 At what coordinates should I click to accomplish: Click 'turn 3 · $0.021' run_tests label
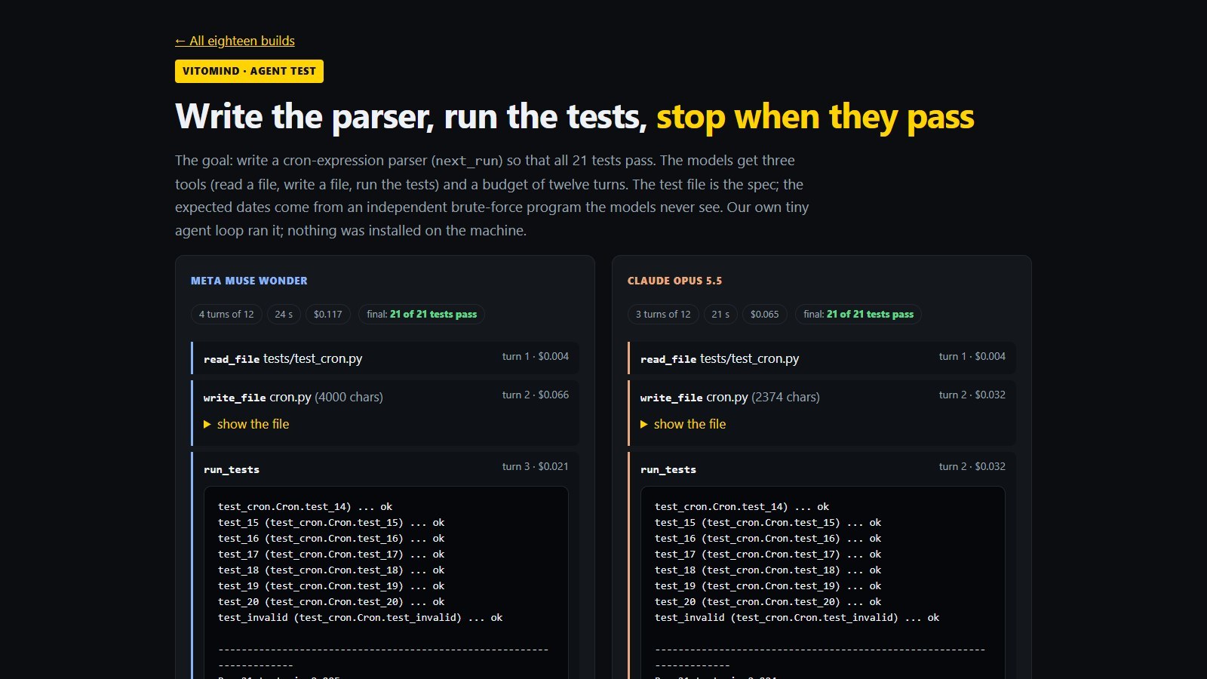point(536,466)
